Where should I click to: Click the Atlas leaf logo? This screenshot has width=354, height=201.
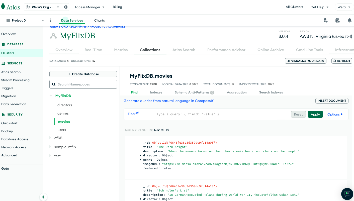(x=3, y=7)
